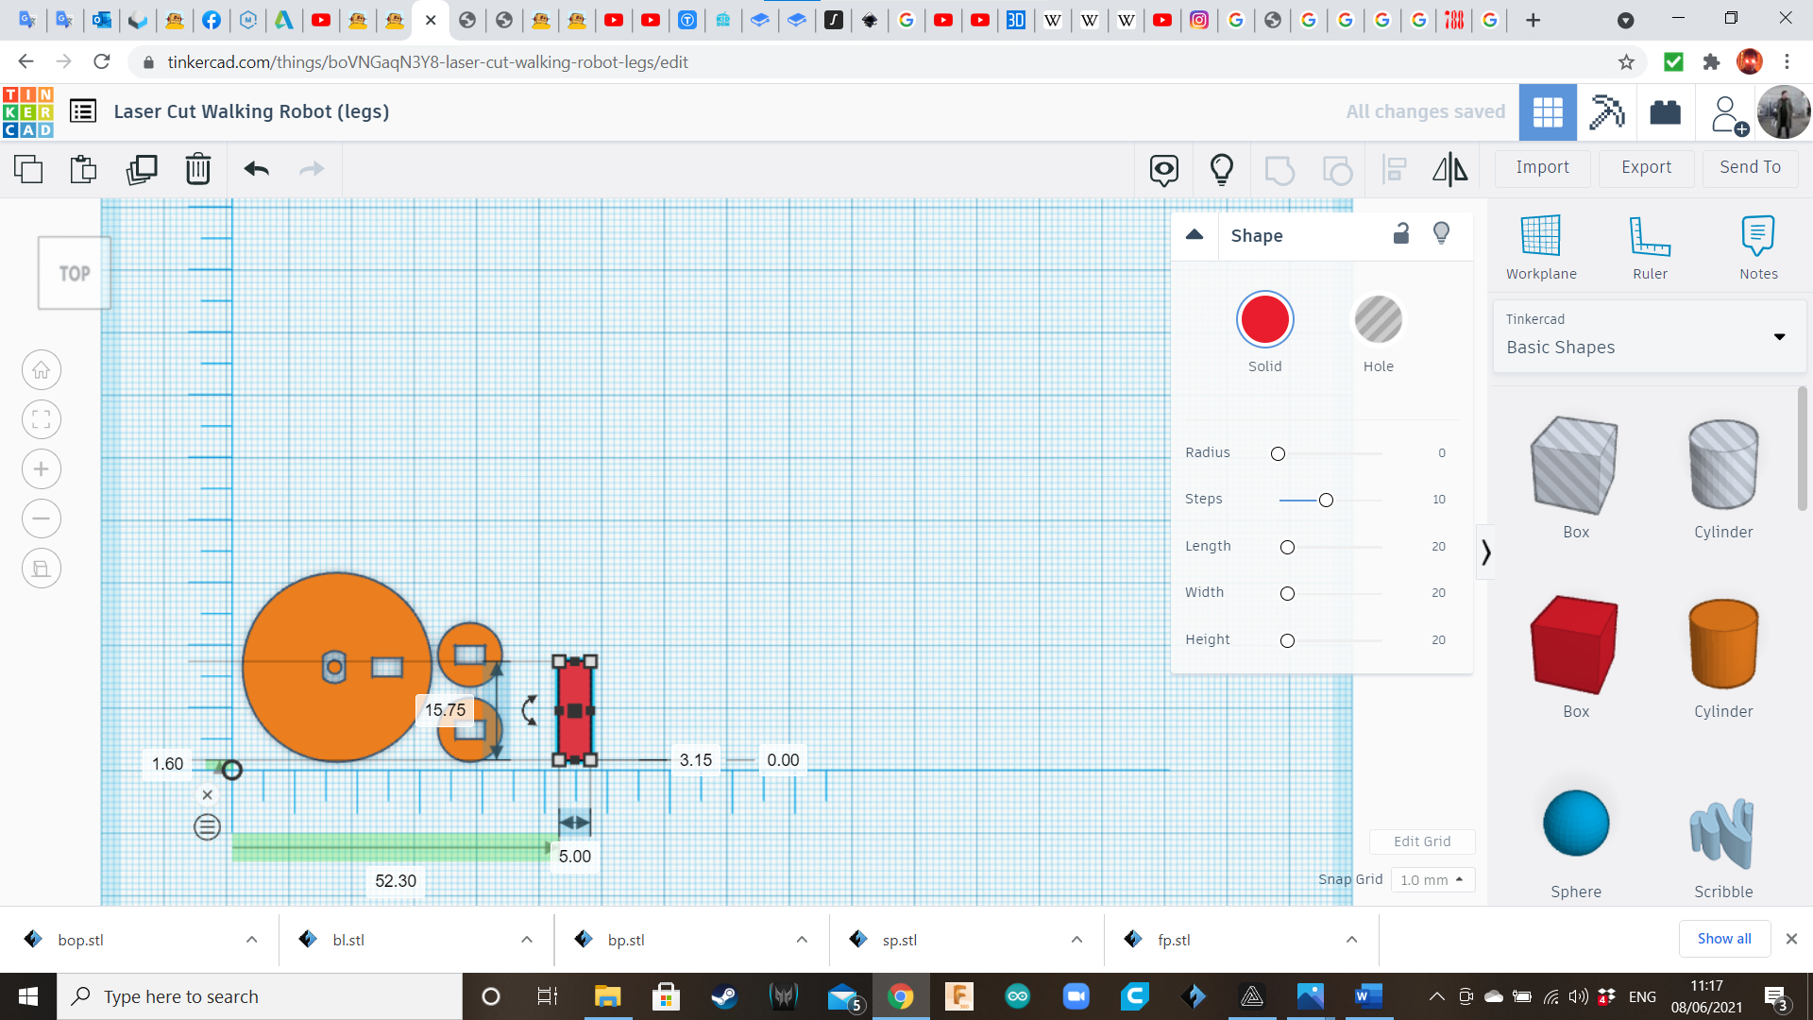Switch to the Blocks view tab

coord(1606,112)
